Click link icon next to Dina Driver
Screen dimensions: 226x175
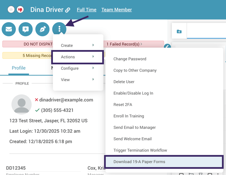pos(68,10)
